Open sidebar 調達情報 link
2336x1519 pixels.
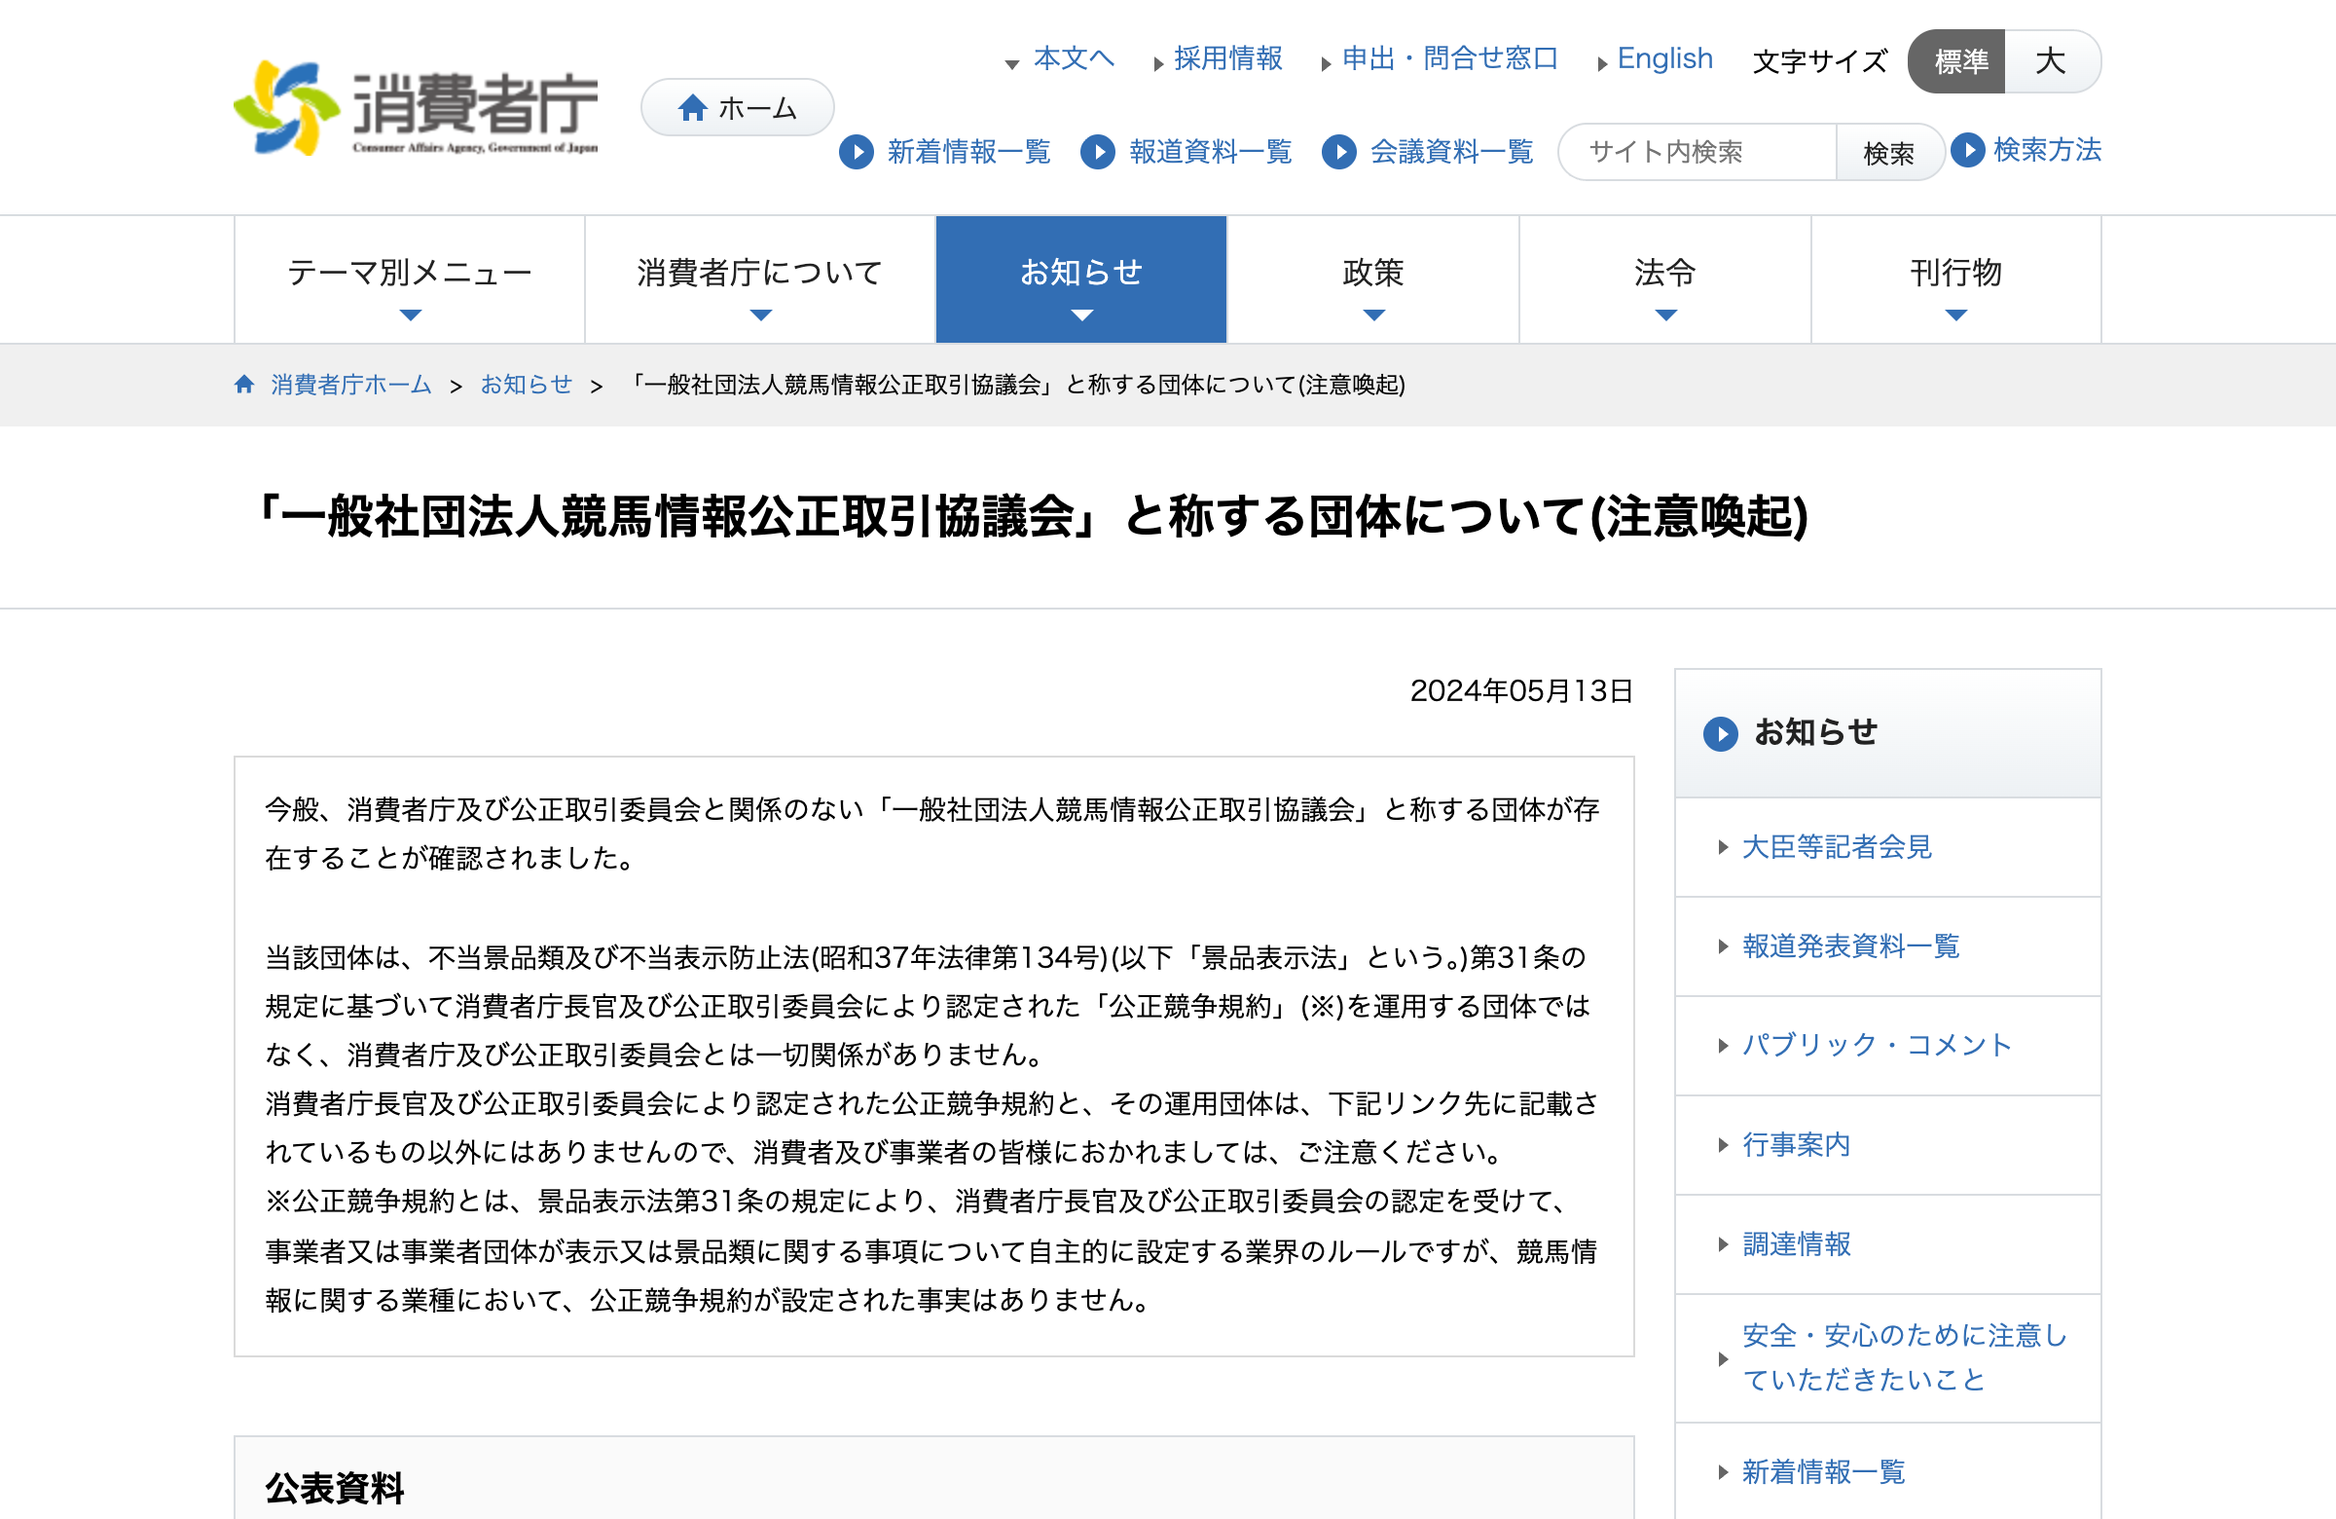pos(1796,1245)
